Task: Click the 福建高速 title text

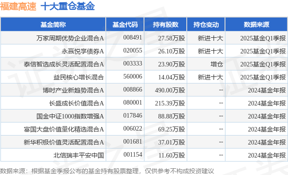Action: (x=18, y=6)
